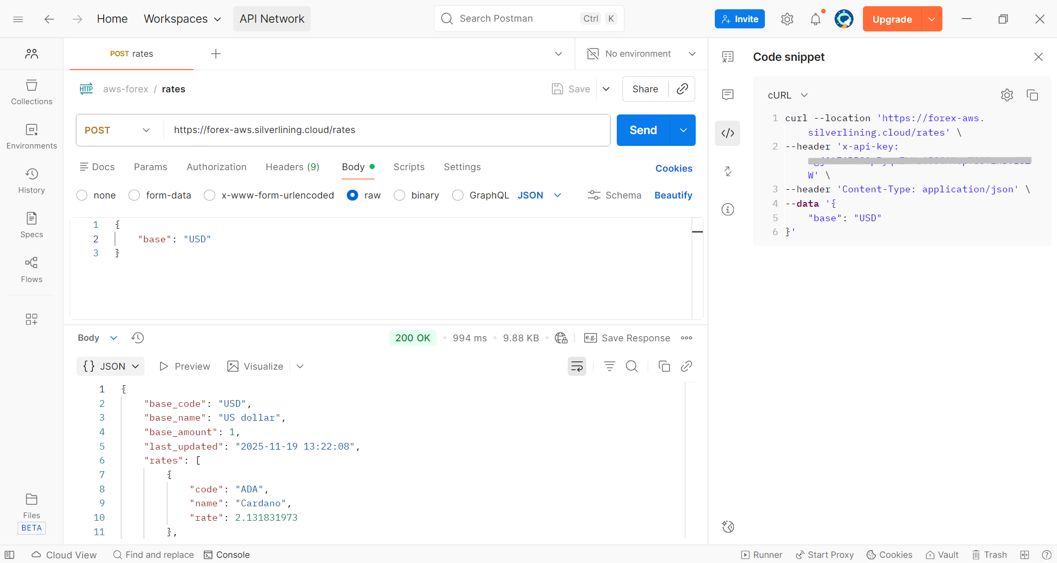Open the request info icon in right sidebar
Viewport: 1057px width, 563px height.
coord(728,209)
